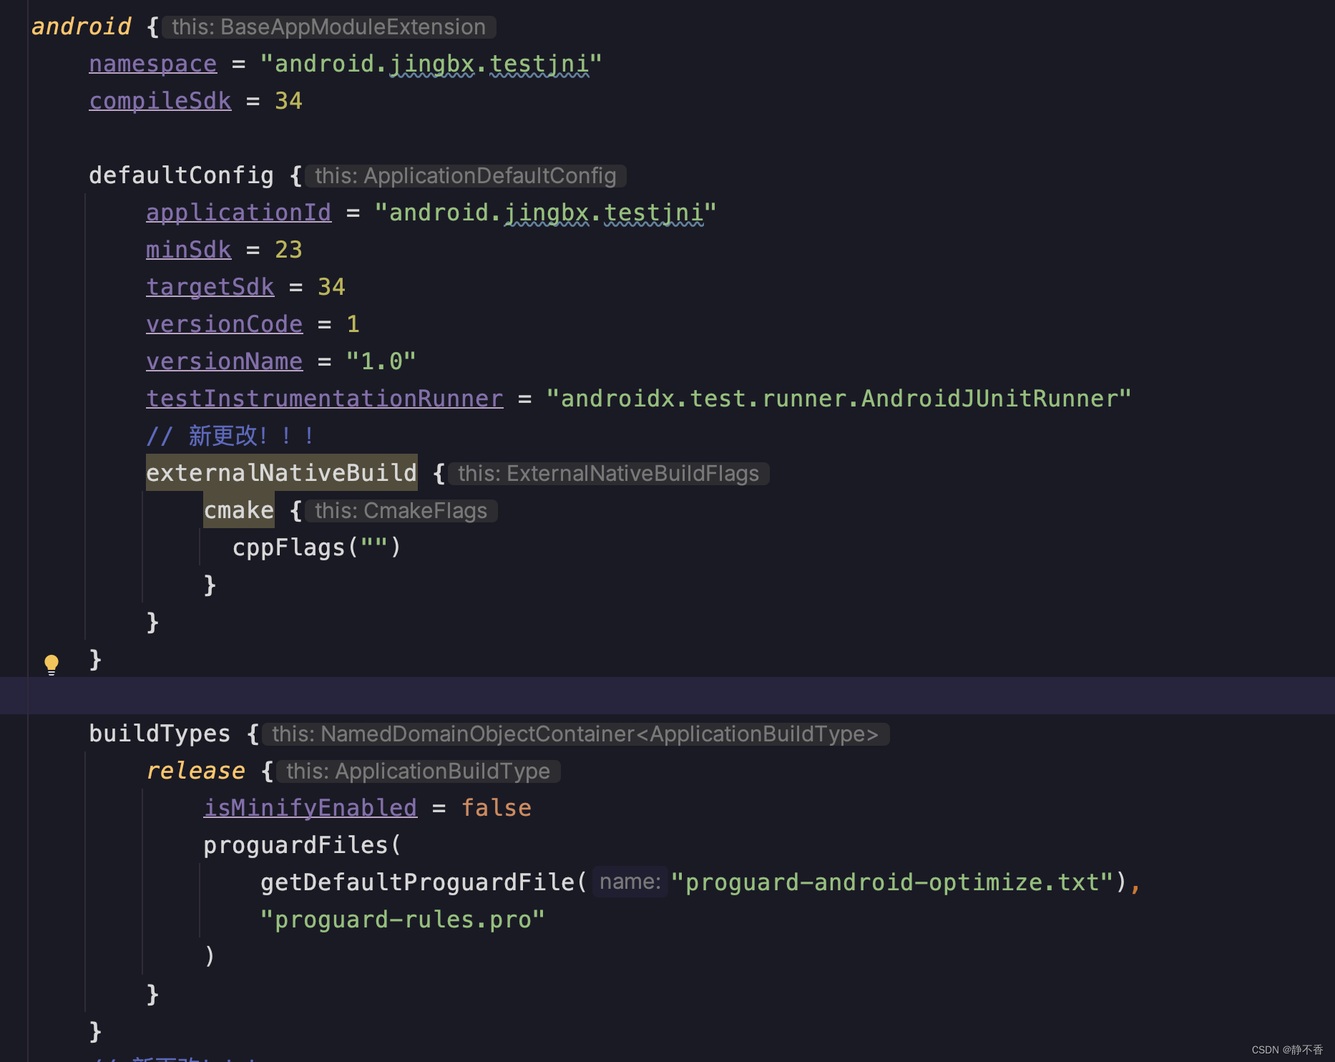Click the applicationId property link
The width and height of the screenshot is (1335, 1062).
238,212
